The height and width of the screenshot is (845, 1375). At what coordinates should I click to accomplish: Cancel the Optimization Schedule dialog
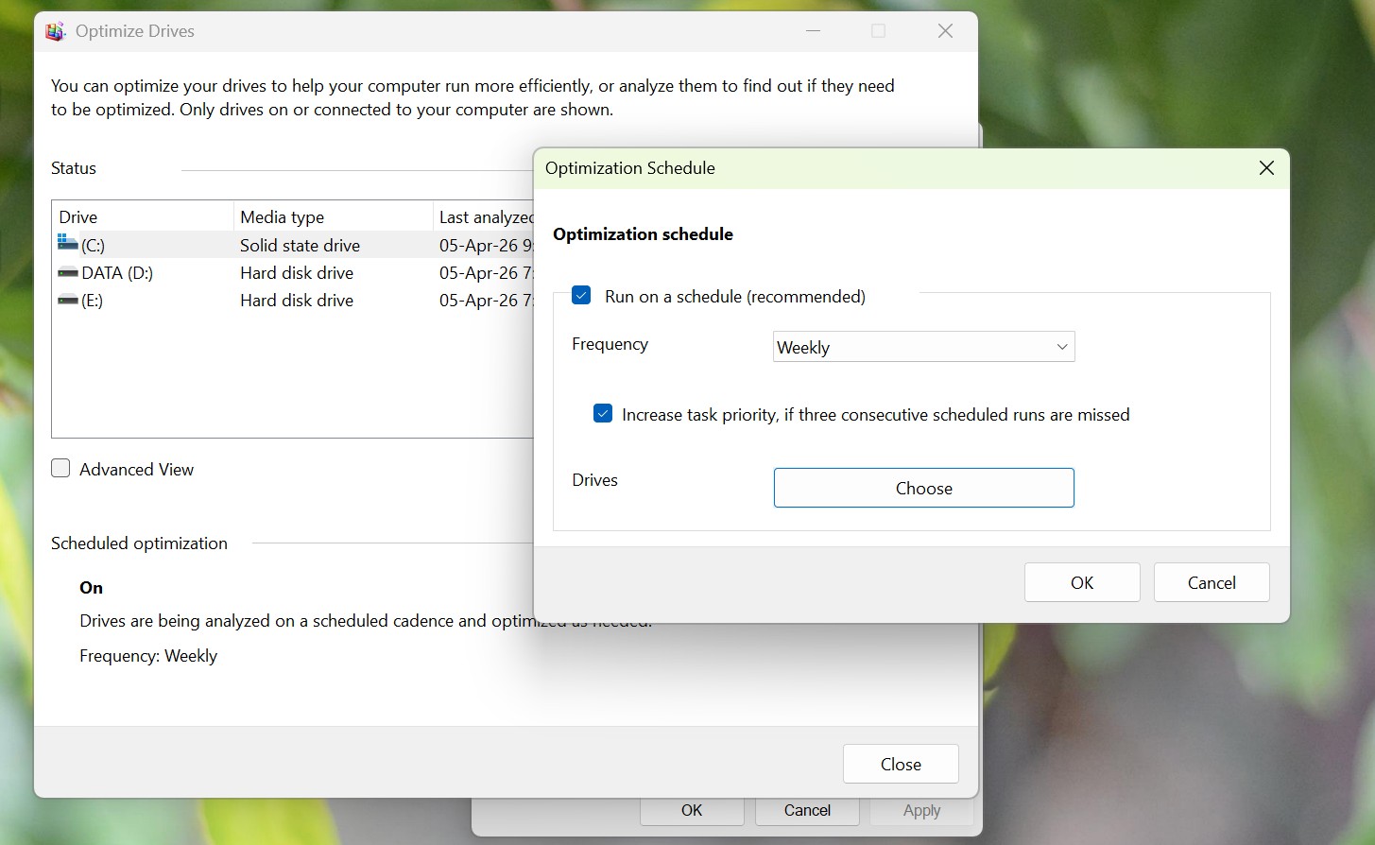pyautogui.click(x=1211, y=582)
